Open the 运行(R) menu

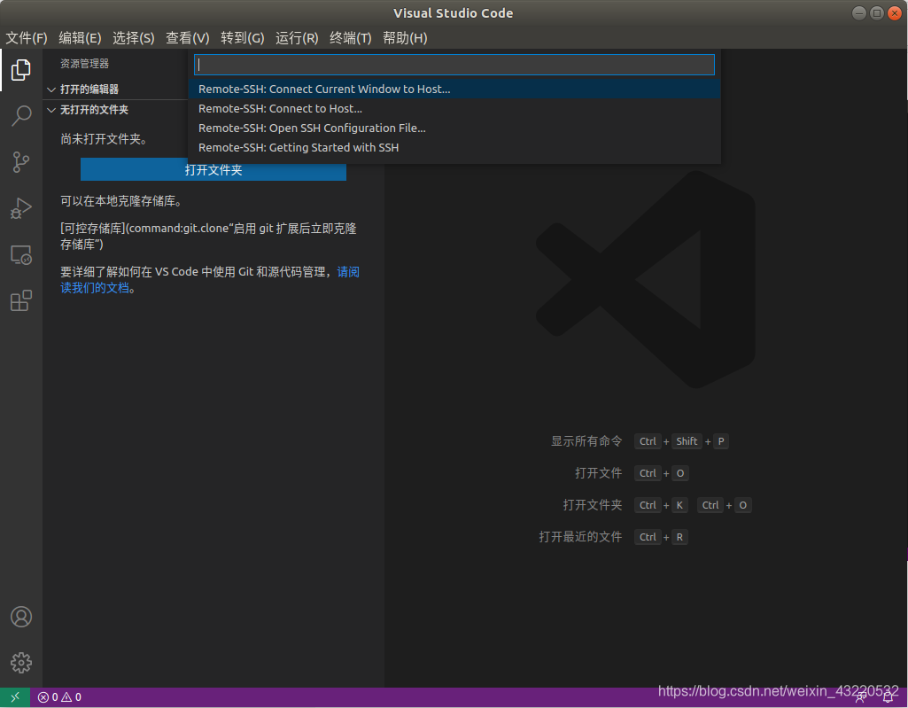(297, 38)
